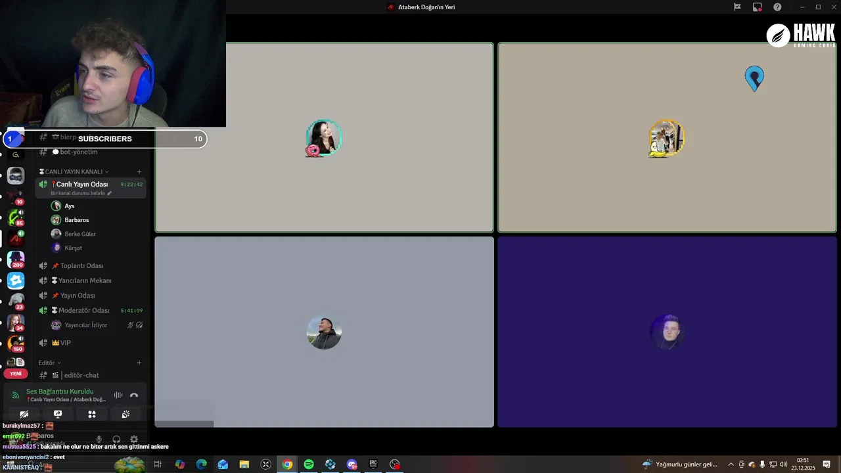Open Task View on the taskbar

pyautogui.click(x=158, y=464)
